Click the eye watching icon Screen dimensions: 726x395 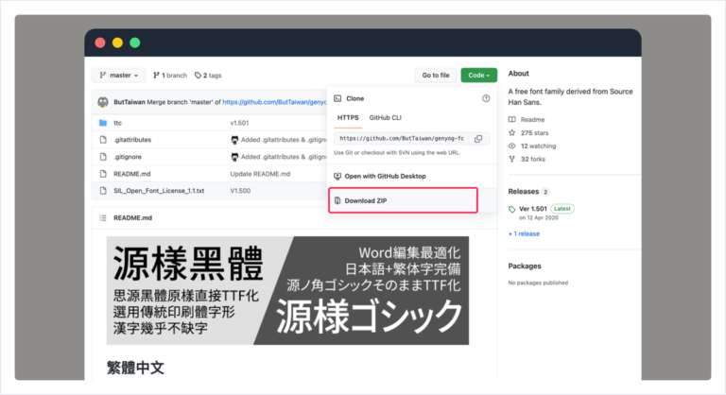[511, 146]
